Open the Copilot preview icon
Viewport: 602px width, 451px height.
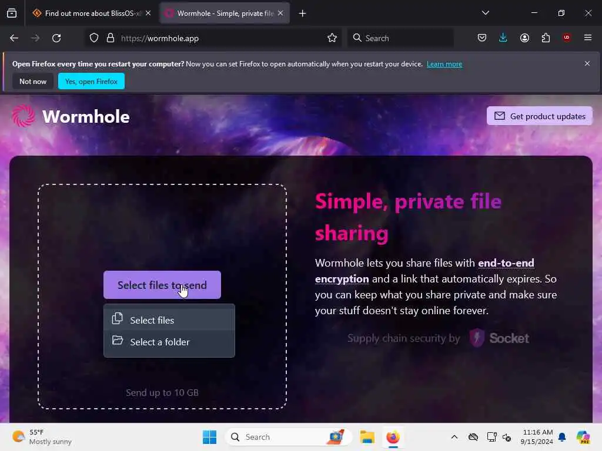tap(583, 437)
